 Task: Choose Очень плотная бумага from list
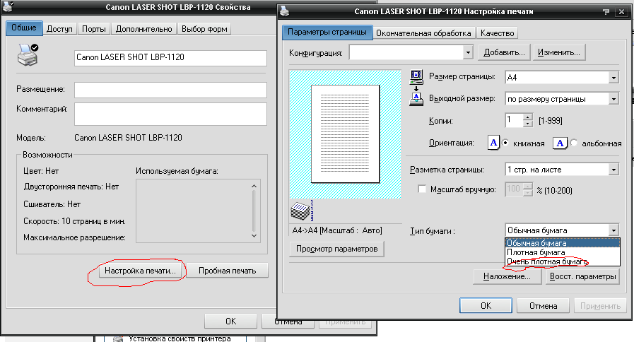pos(563,261)
